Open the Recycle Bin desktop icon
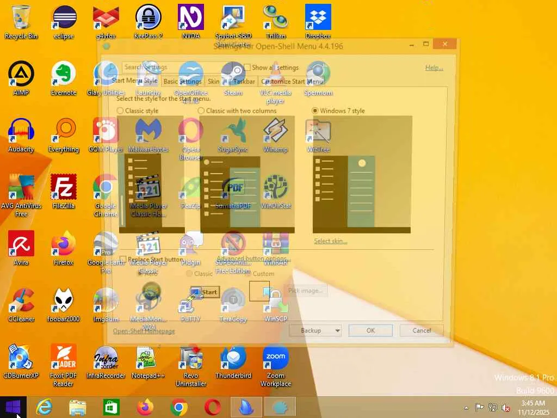Viewport: 557px width, 418px height. click(21, 22)
